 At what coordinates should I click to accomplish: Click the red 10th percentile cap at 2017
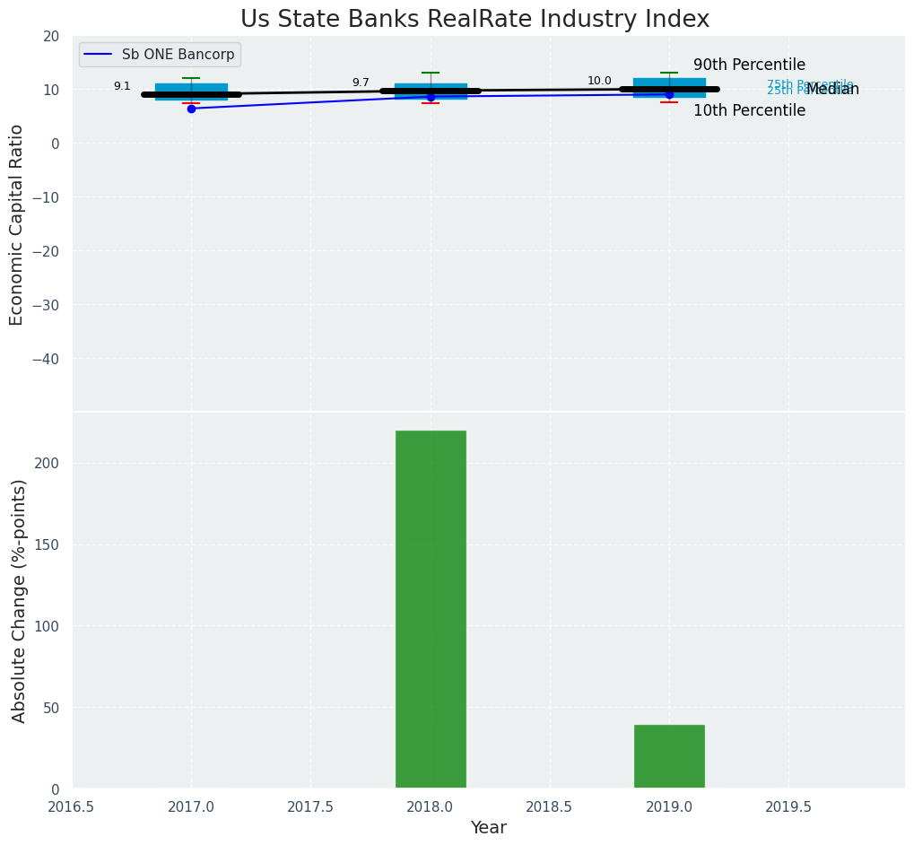191,103
